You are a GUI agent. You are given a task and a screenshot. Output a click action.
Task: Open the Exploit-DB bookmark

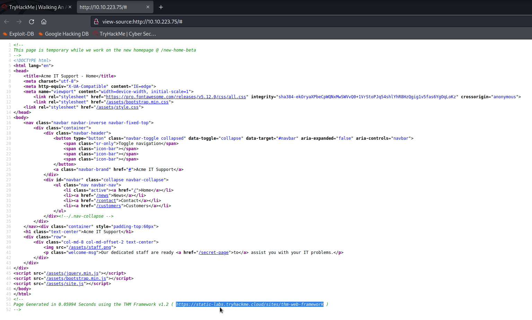point(19,34)
